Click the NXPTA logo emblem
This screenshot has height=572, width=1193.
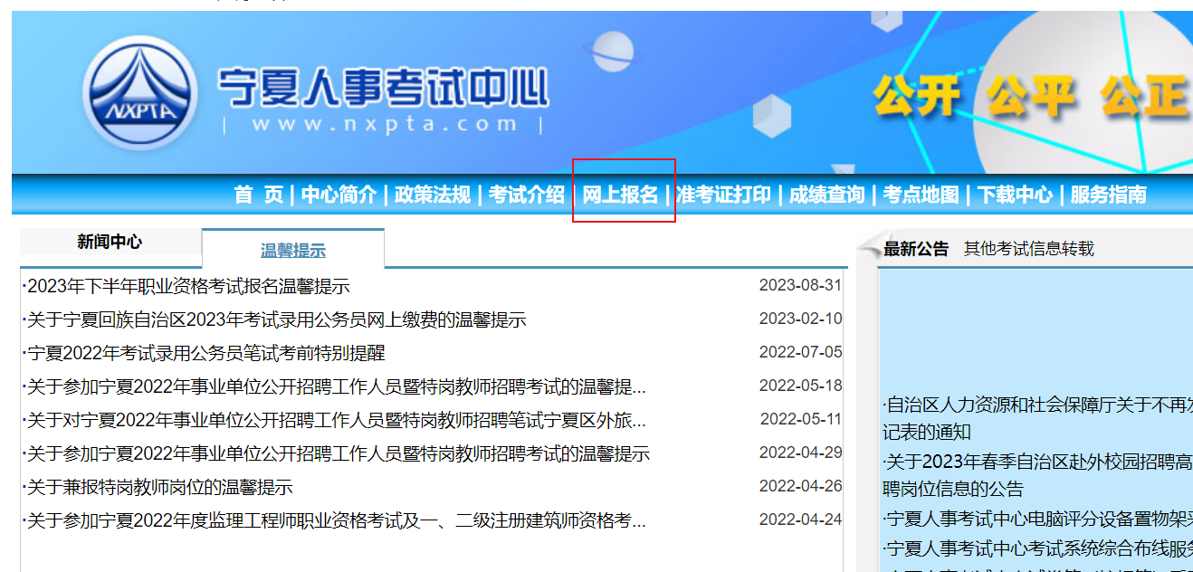(x=140, y=95)
